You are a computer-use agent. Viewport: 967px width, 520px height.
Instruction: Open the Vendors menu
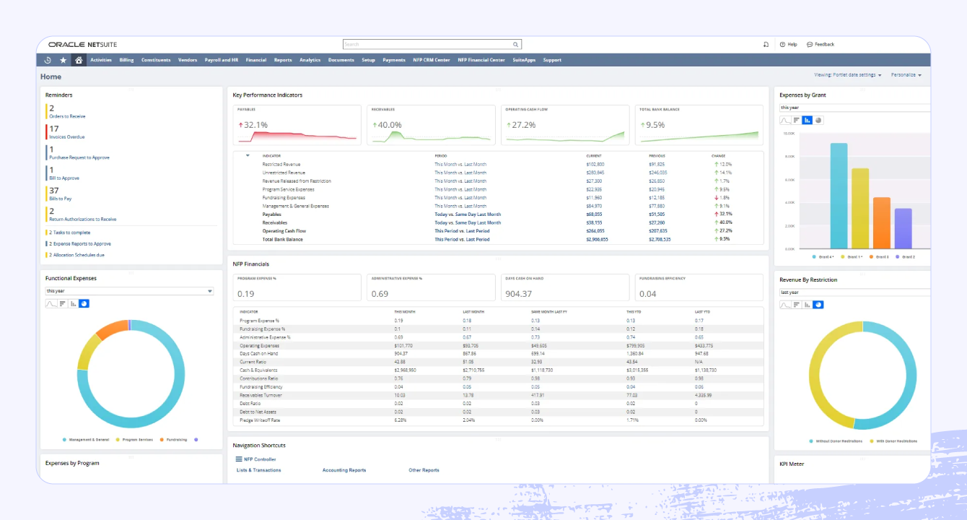(x=188, y=61)
